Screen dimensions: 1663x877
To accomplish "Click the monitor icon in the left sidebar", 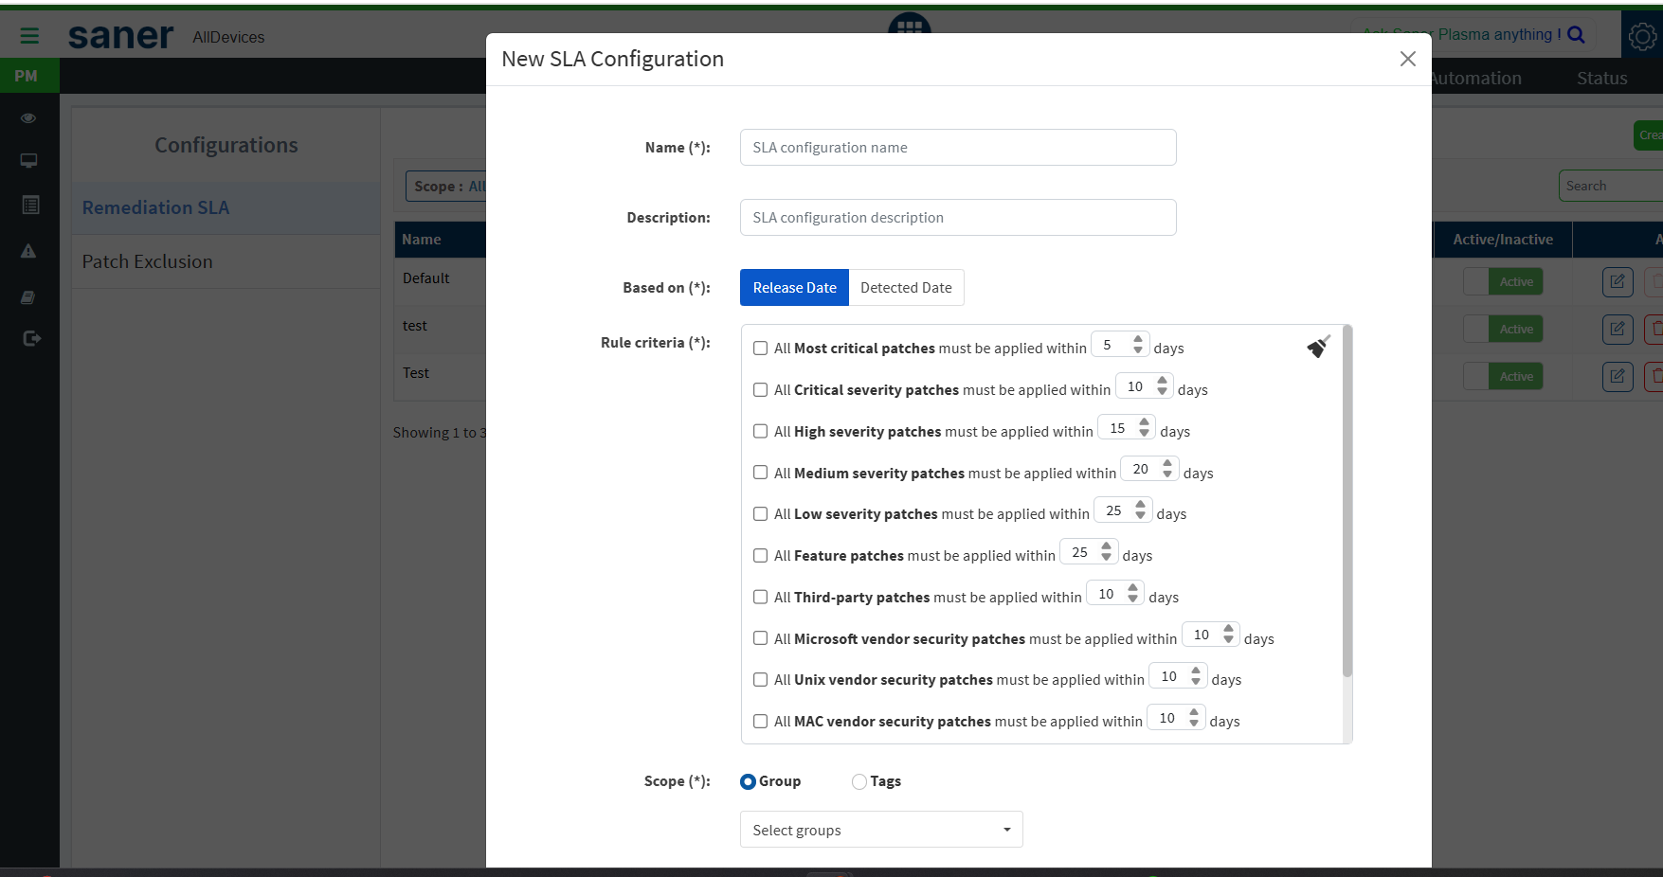I will click(x=28, y=161).
